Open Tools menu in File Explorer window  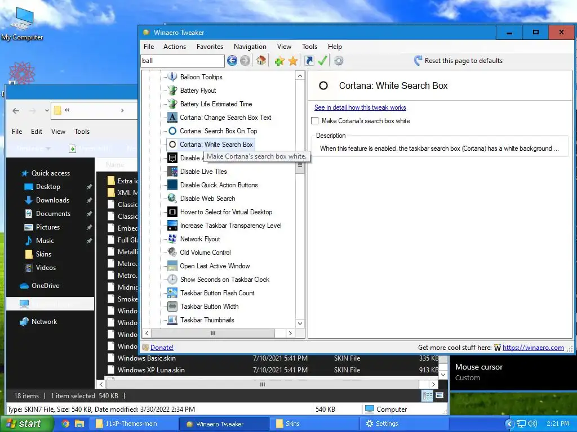point(82,132)
